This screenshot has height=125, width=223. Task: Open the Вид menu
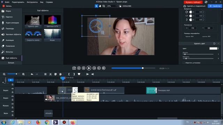coord(42,2)
